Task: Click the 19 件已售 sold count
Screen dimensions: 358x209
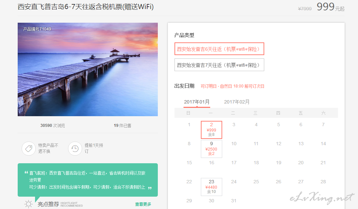Action: [122, 126]
